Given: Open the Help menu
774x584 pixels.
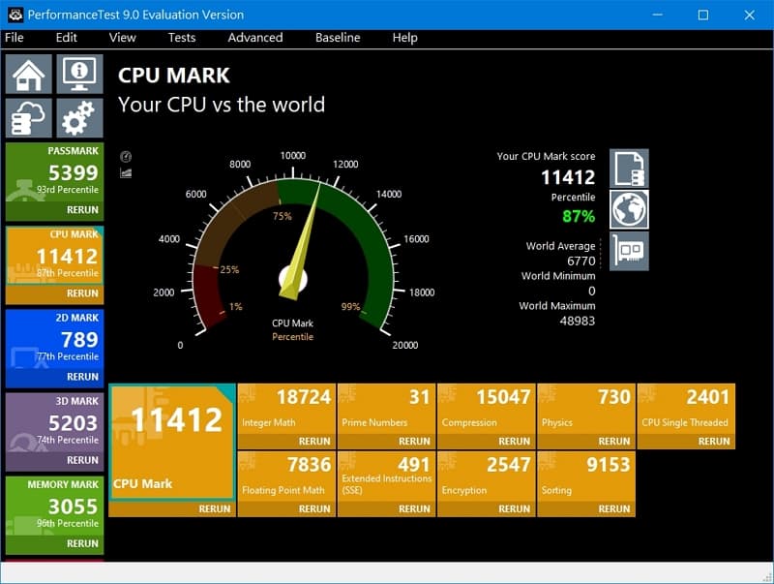Looking at the screenshot, I should tap(404, 38).
